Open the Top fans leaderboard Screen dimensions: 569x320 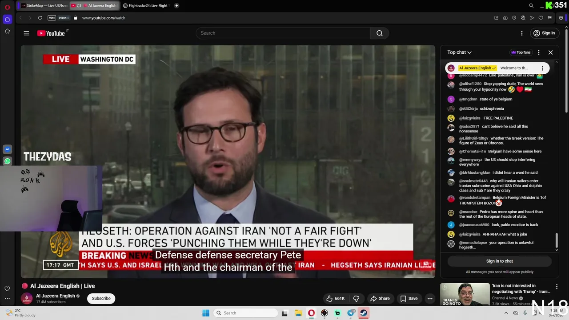pyautogui.click(x=521, y=52)
